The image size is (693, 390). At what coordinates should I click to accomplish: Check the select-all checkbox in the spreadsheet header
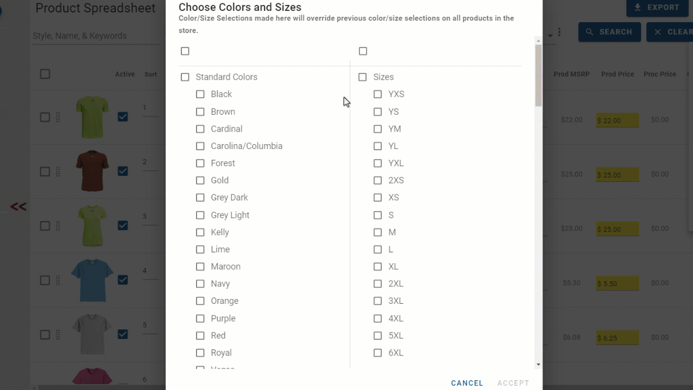(x=45, y=74)
